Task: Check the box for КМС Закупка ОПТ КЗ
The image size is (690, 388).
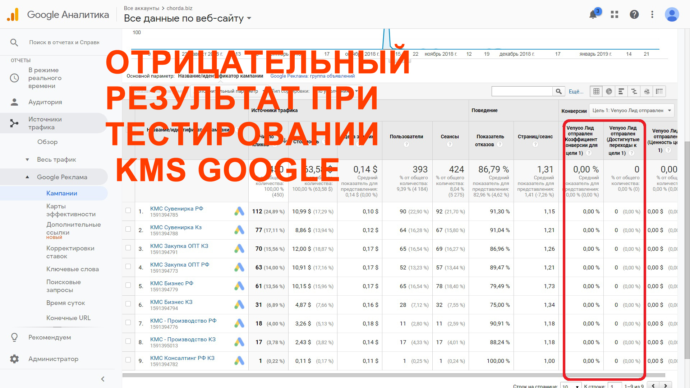Action: pos(128,248)
